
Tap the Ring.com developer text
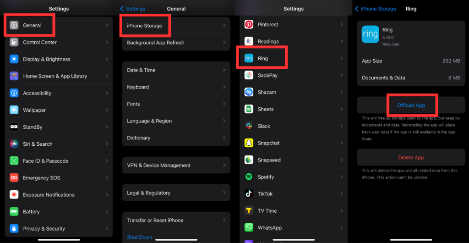tap(391, 44)
